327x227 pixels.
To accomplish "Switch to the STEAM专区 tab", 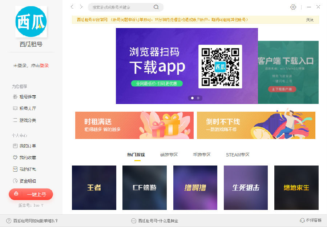I will point(238,155).
